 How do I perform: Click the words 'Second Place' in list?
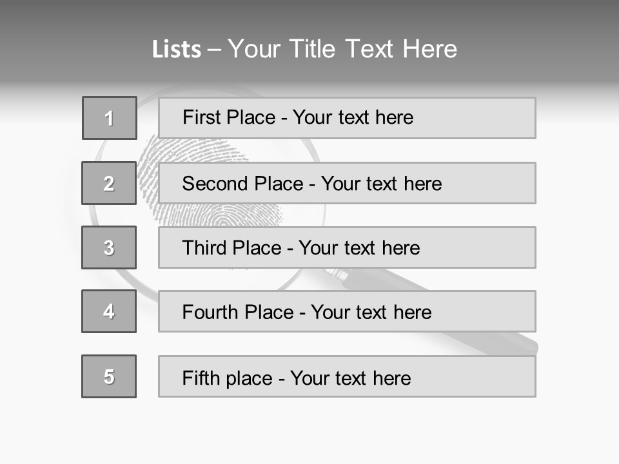coord(243,184)
